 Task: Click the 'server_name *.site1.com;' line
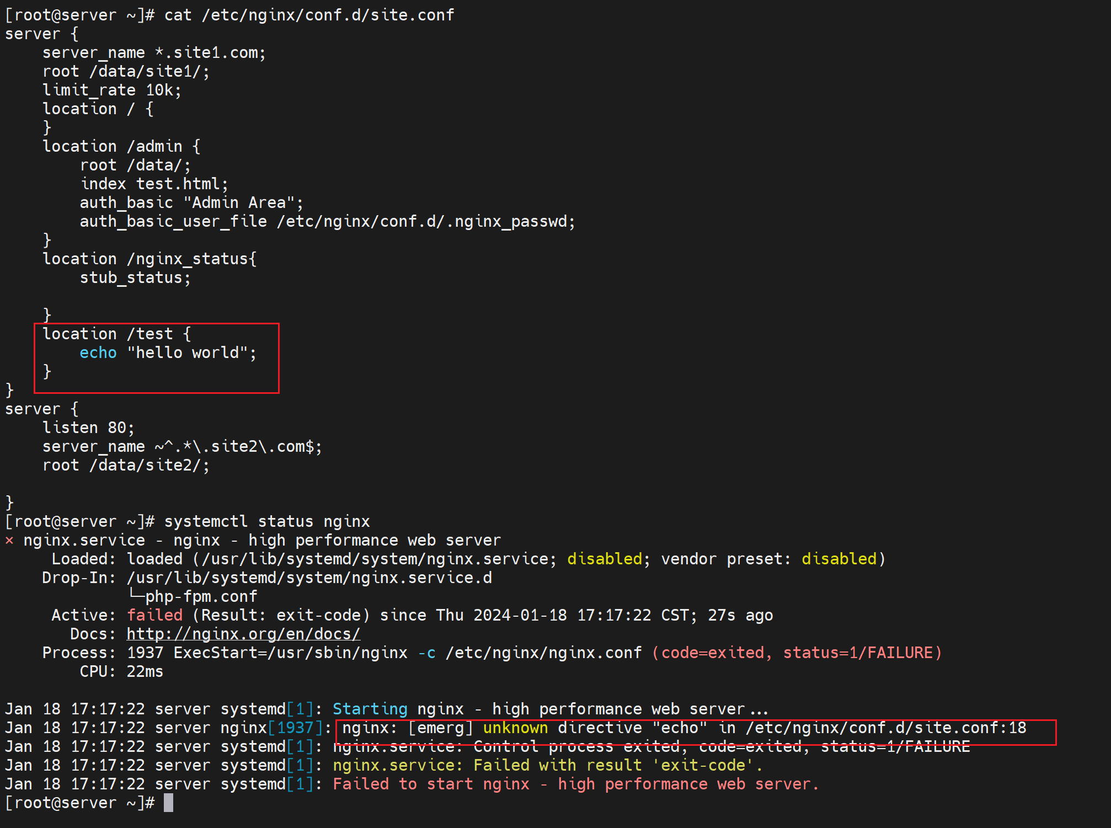pyautogui.click(x=154, y=52)
